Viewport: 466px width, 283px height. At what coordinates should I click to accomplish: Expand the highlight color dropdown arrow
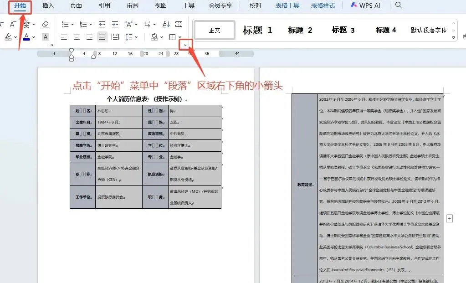[15, 37]
